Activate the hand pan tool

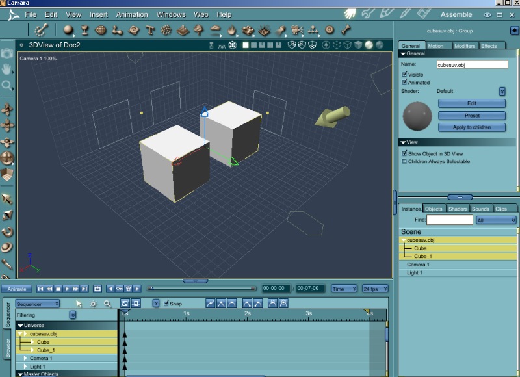pos(7,69)
